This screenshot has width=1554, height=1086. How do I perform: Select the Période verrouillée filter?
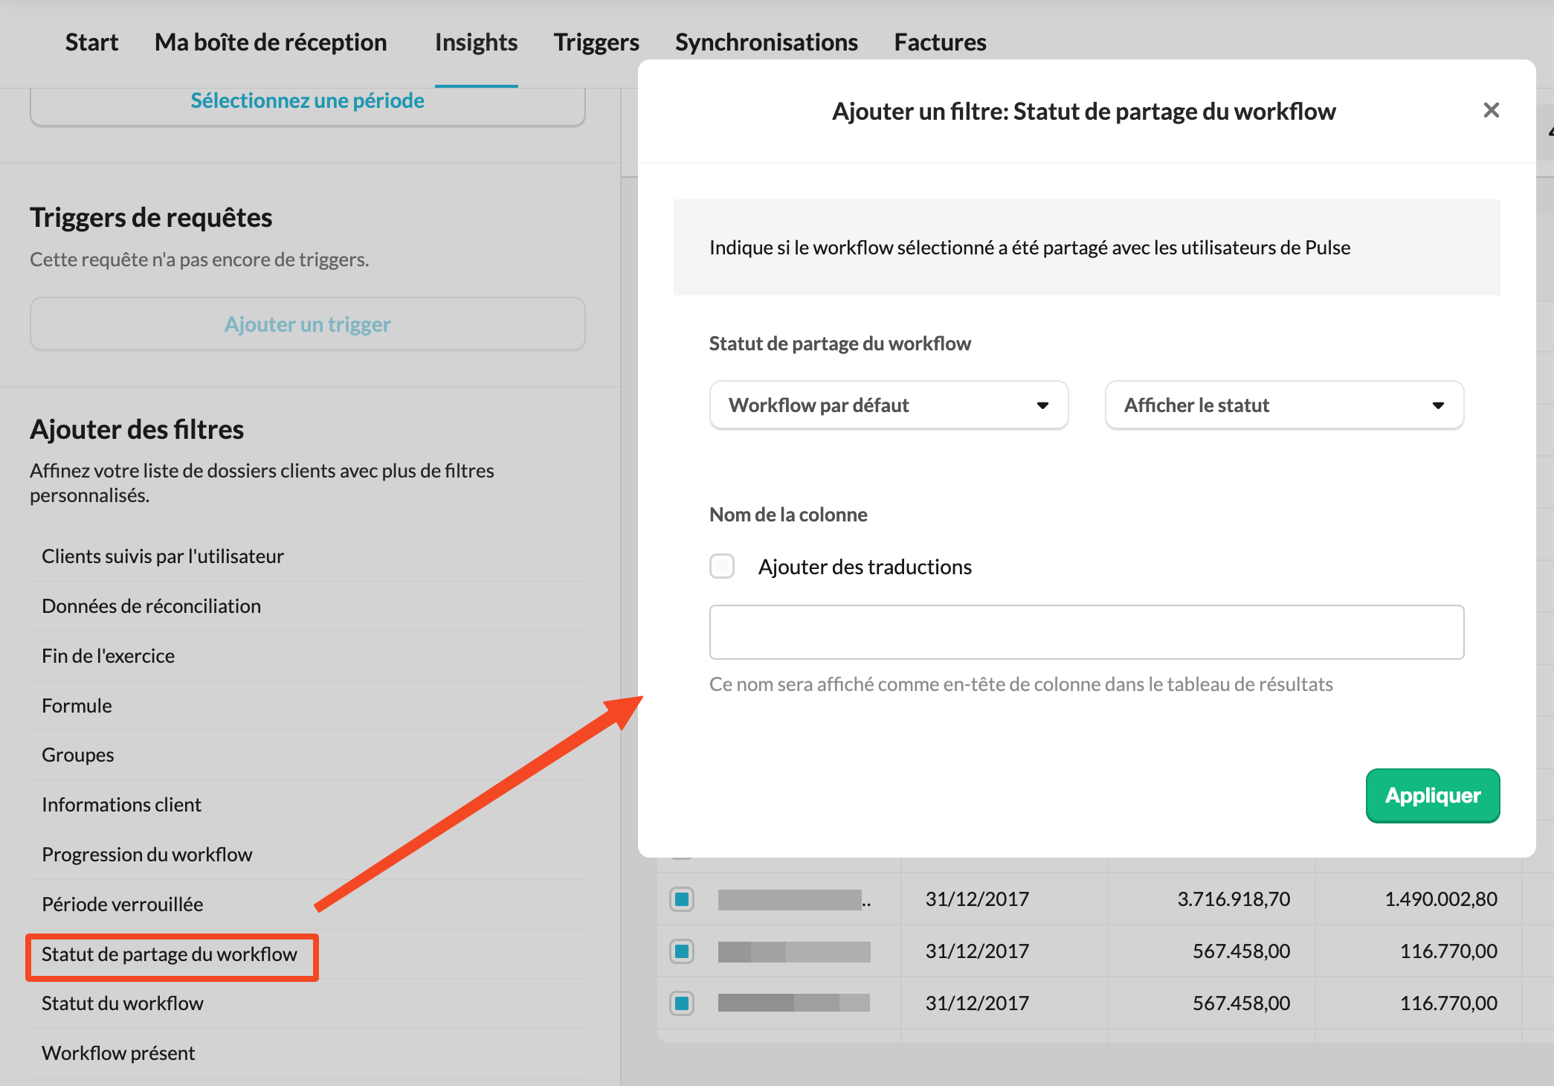tap(123, 905)
